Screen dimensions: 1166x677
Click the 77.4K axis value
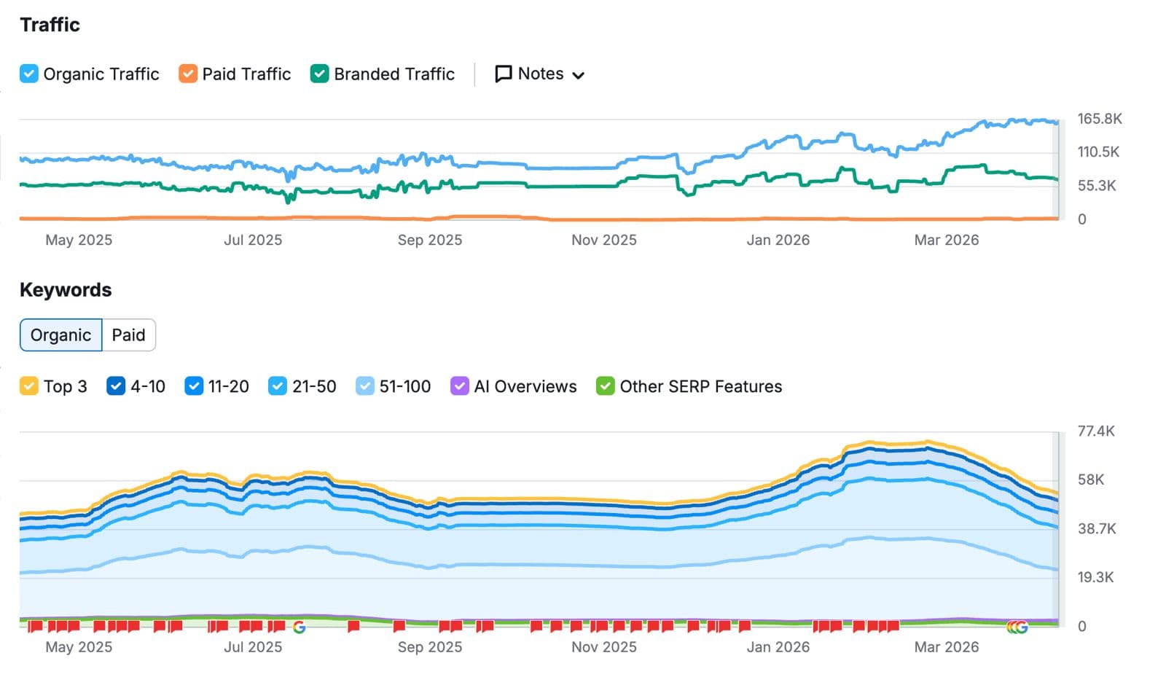1096,431
